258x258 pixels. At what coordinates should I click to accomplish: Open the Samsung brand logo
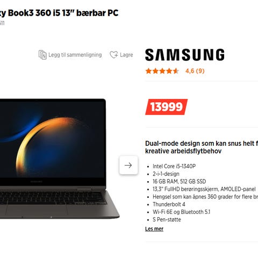(185, 55)
